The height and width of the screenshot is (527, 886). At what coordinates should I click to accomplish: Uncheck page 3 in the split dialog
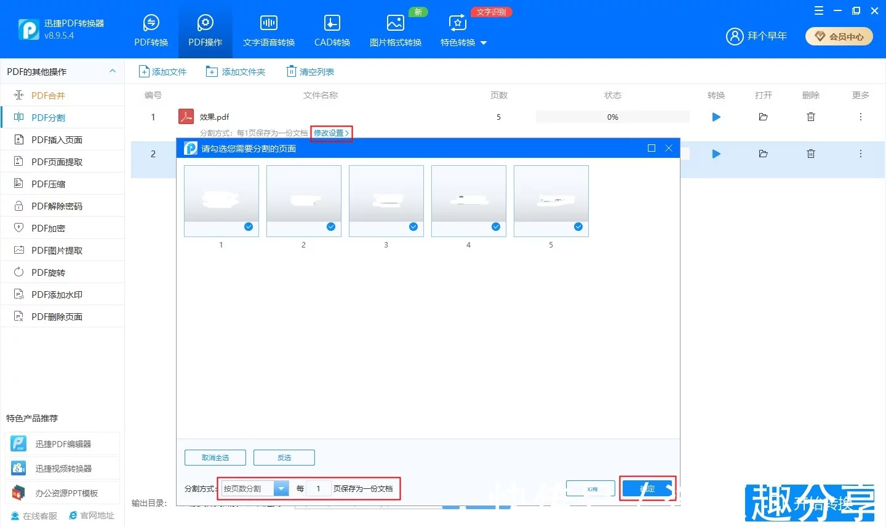[x=413, y=227]
